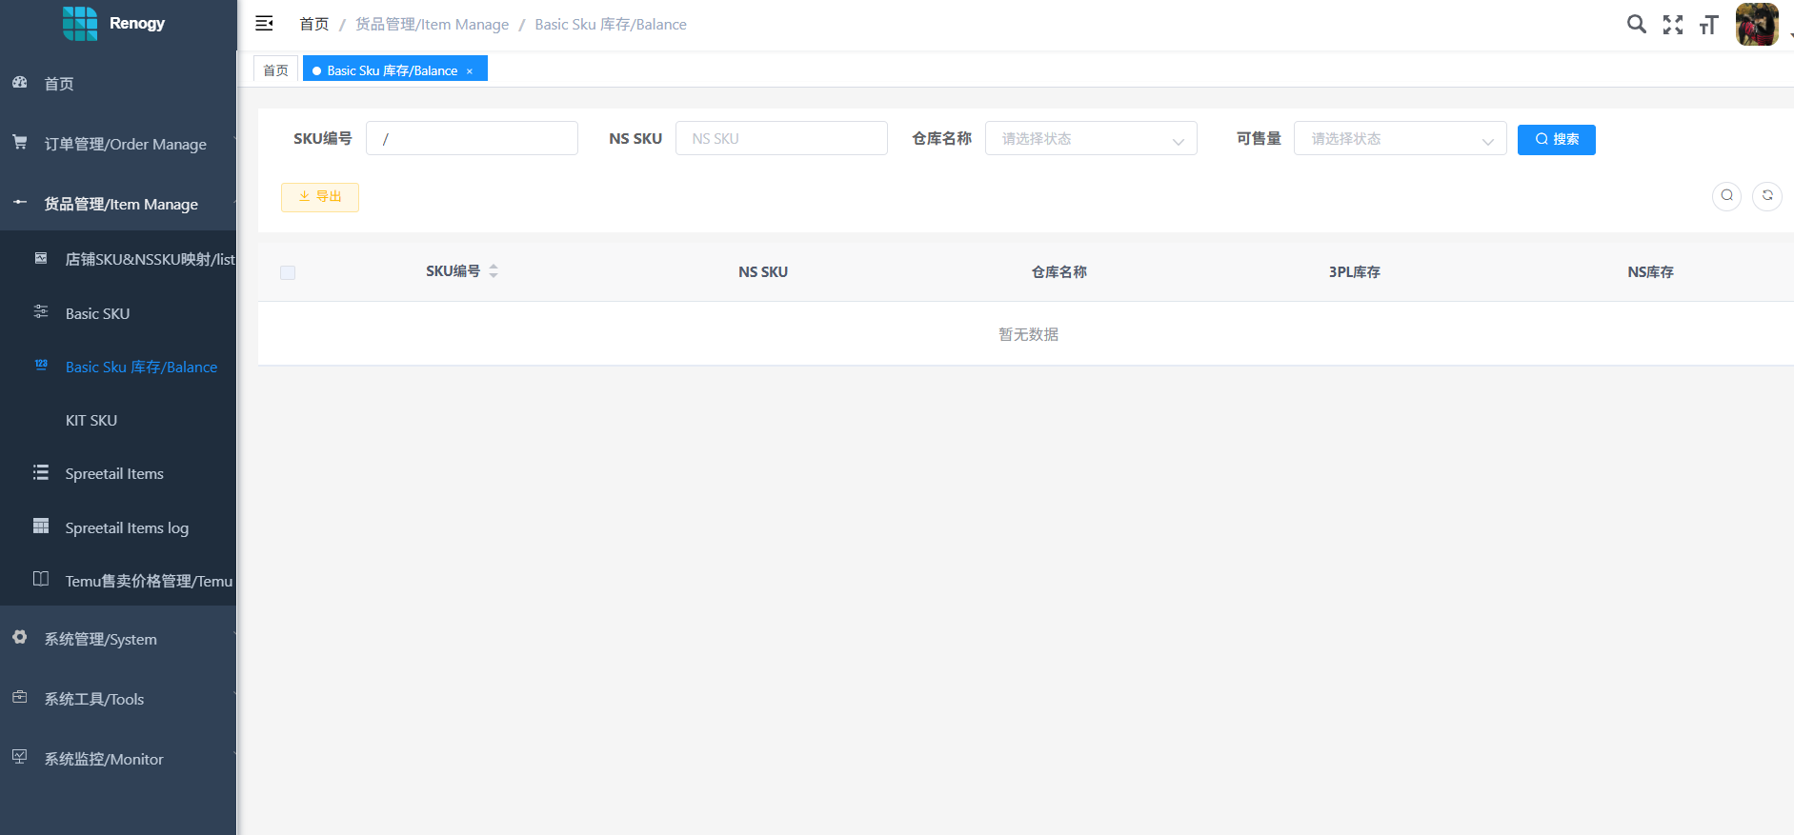The height and width of the screenshot is (835, 1794).
Task: Toggle the select-all checkbox in table header
Action: click(x=288, y=273)
